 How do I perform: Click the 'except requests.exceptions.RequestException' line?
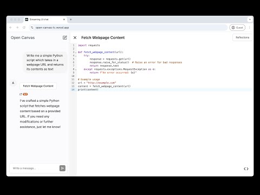coord(119,69)
